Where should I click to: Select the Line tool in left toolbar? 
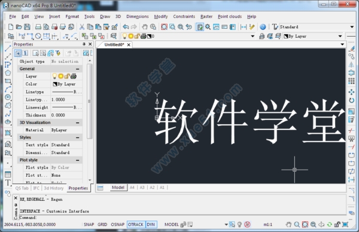tap(8, 48)
